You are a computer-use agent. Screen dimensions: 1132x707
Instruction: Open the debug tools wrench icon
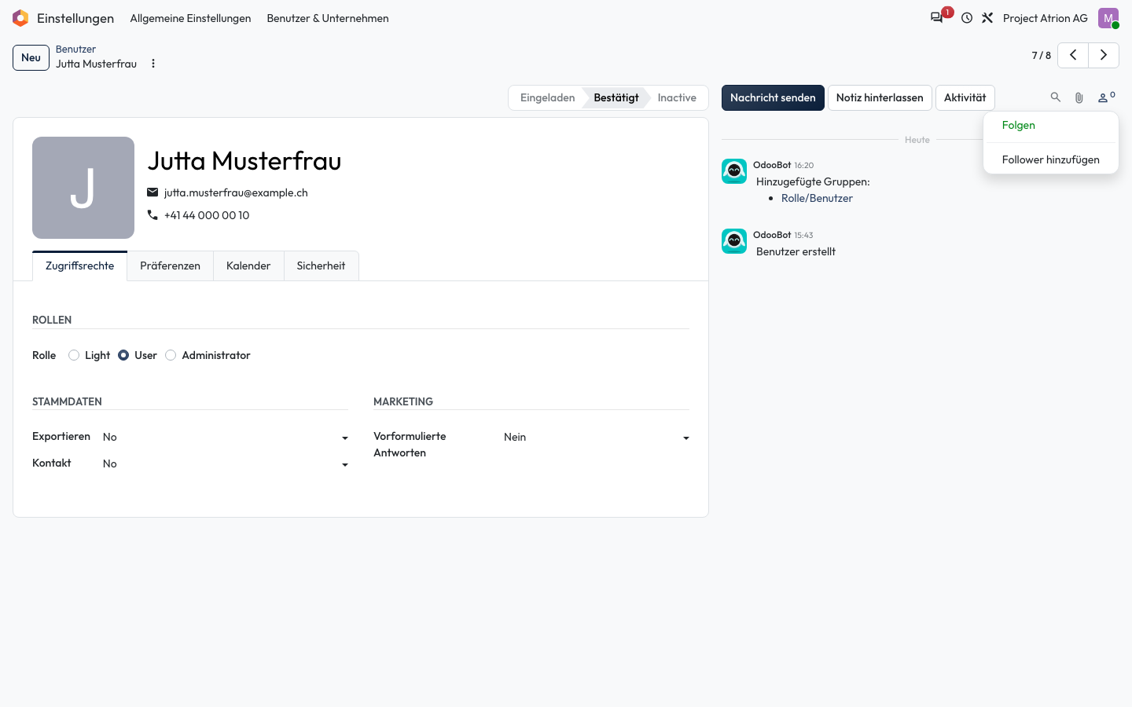(987, 18)
